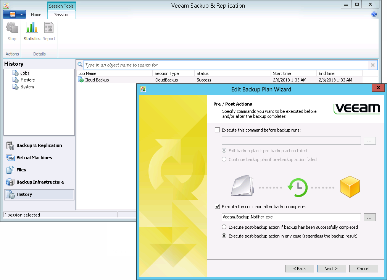
Task: Enable Execute this command before backup runs
Action: 217,130
